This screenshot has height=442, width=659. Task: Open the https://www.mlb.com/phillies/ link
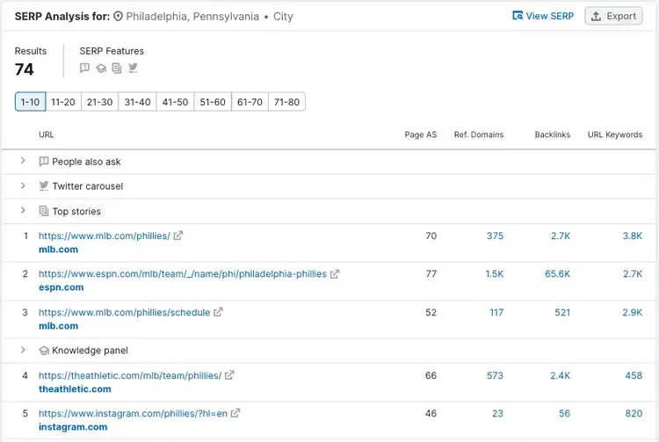tap(105, 235)
